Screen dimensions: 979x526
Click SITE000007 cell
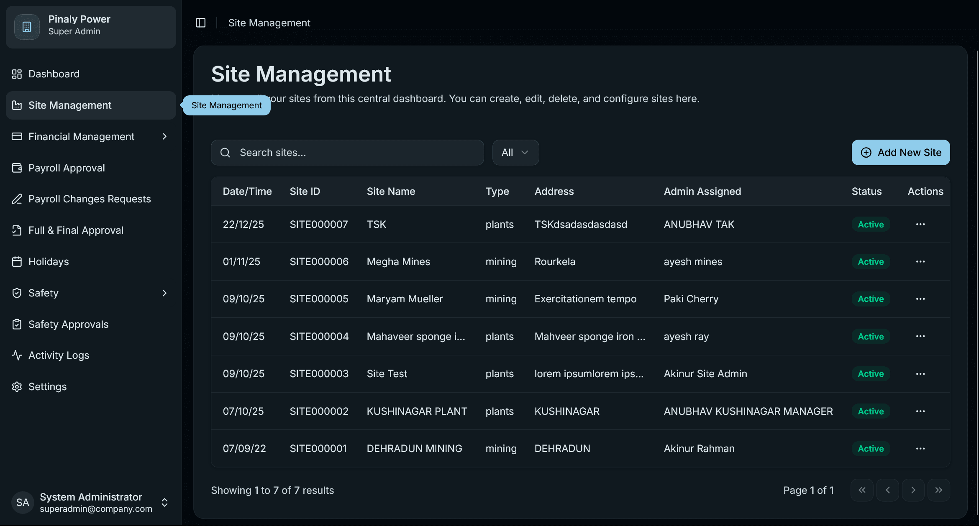319,225
